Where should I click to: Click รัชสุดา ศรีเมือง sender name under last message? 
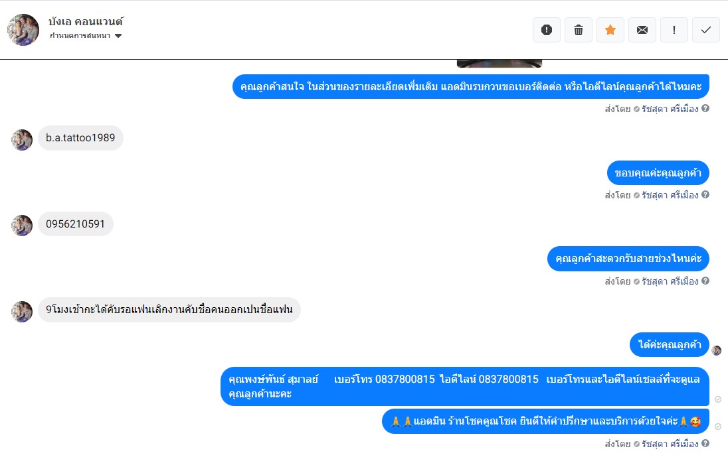(670, 444)
